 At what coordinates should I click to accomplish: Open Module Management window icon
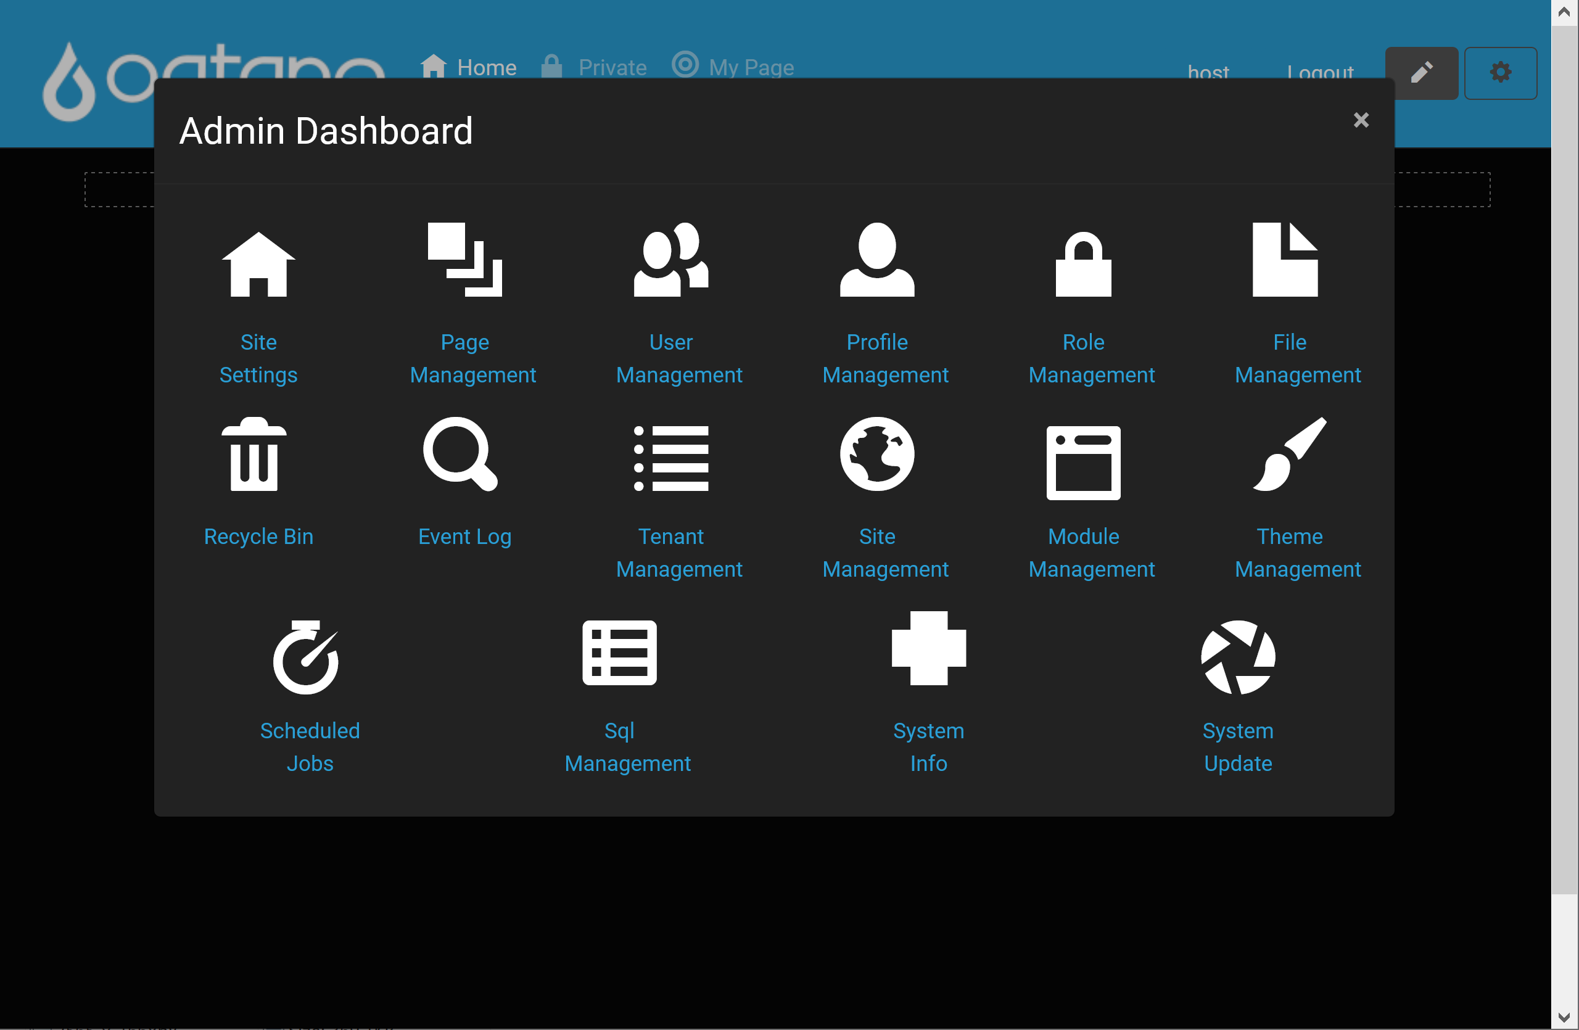point(1082,463)
